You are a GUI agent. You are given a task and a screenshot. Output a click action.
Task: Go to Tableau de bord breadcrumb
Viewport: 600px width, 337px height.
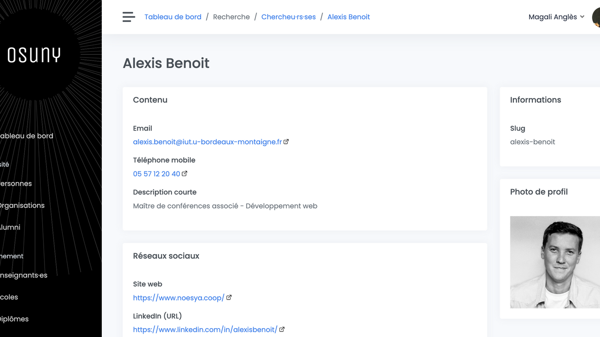click(x=172, y=17)
